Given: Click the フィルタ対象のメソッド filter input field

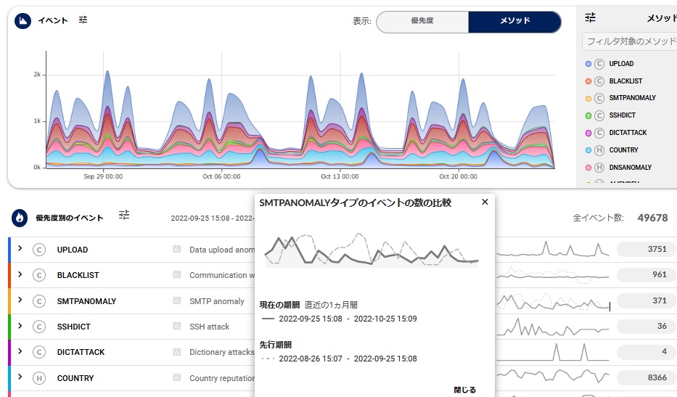Looking at the screenshot, I should [629, 42].
